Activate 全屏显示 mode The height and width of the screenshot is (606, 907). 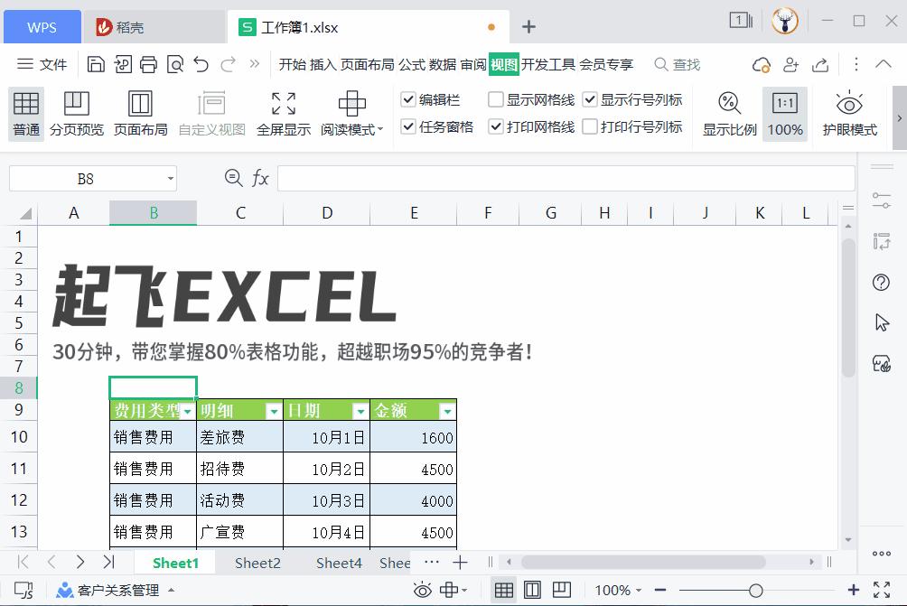click(x=283, y=112)
